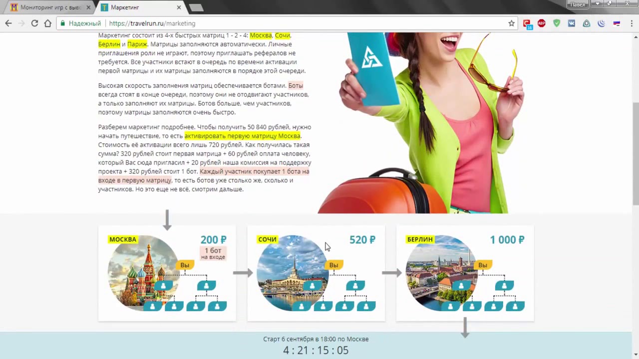Click the 'Вы' tag in the Сочи card
Image resolution: width=639 pixels, height=359 pixels.
point(333,265)
